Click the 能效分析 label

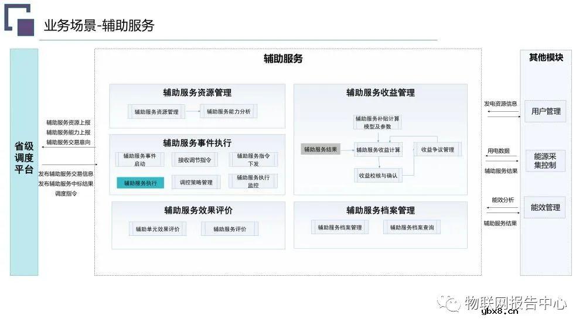pos(503,200)
